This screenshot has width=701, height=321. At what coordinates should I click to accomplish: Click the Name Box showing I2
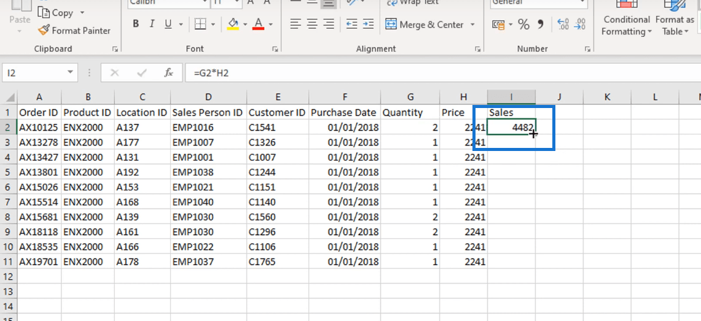34,72
